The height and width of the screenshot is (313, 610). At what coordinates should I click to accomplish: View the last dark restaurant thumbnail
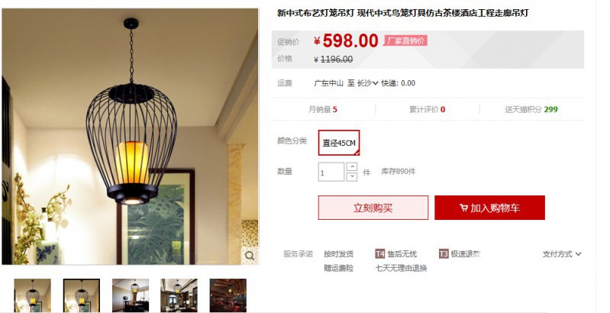(228, 295)
